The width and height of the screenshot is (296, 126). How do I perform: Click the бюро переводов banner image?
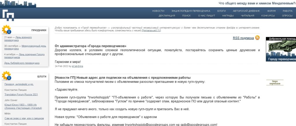coord(275,82)
